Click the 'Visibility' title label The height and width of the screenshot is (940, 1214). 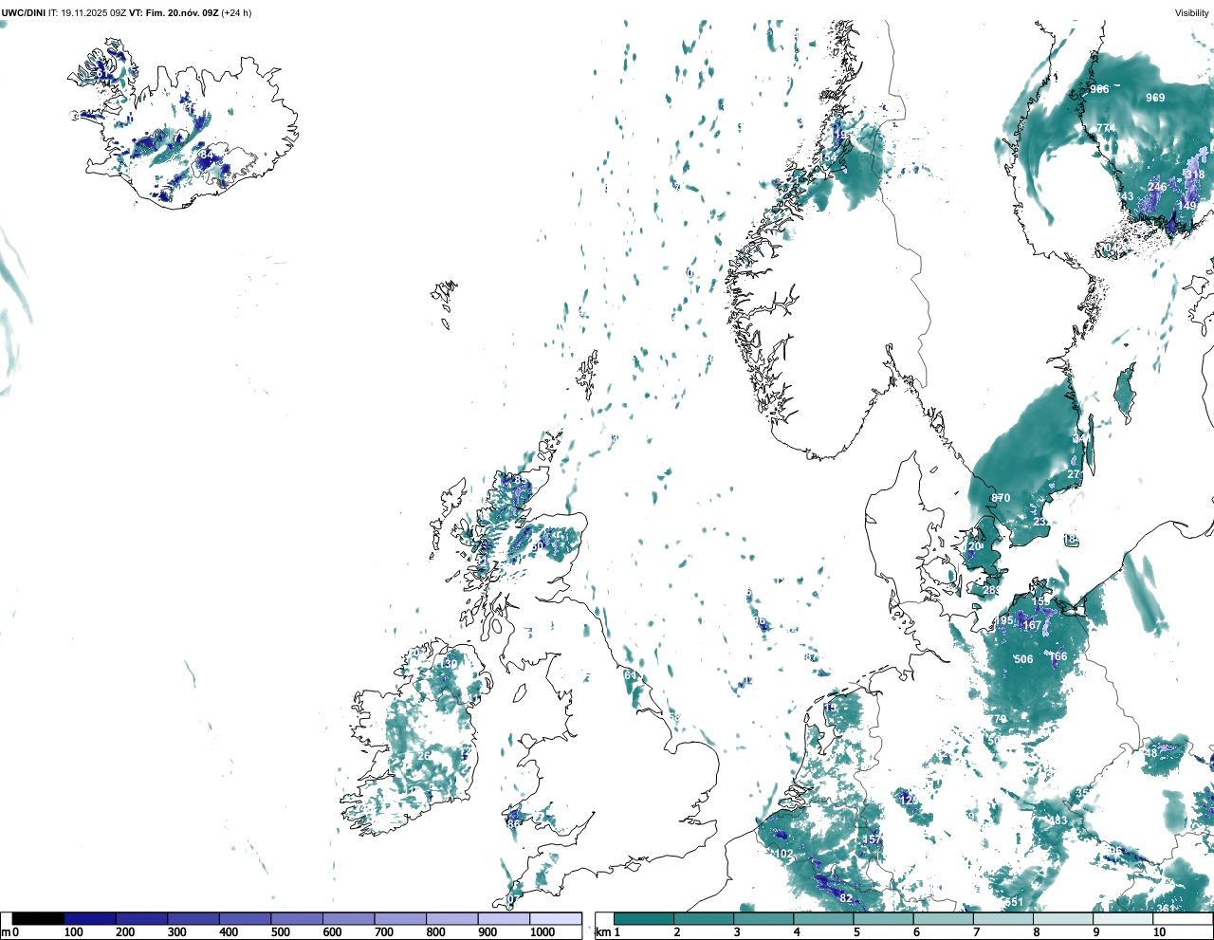[x=1192, y=13]
